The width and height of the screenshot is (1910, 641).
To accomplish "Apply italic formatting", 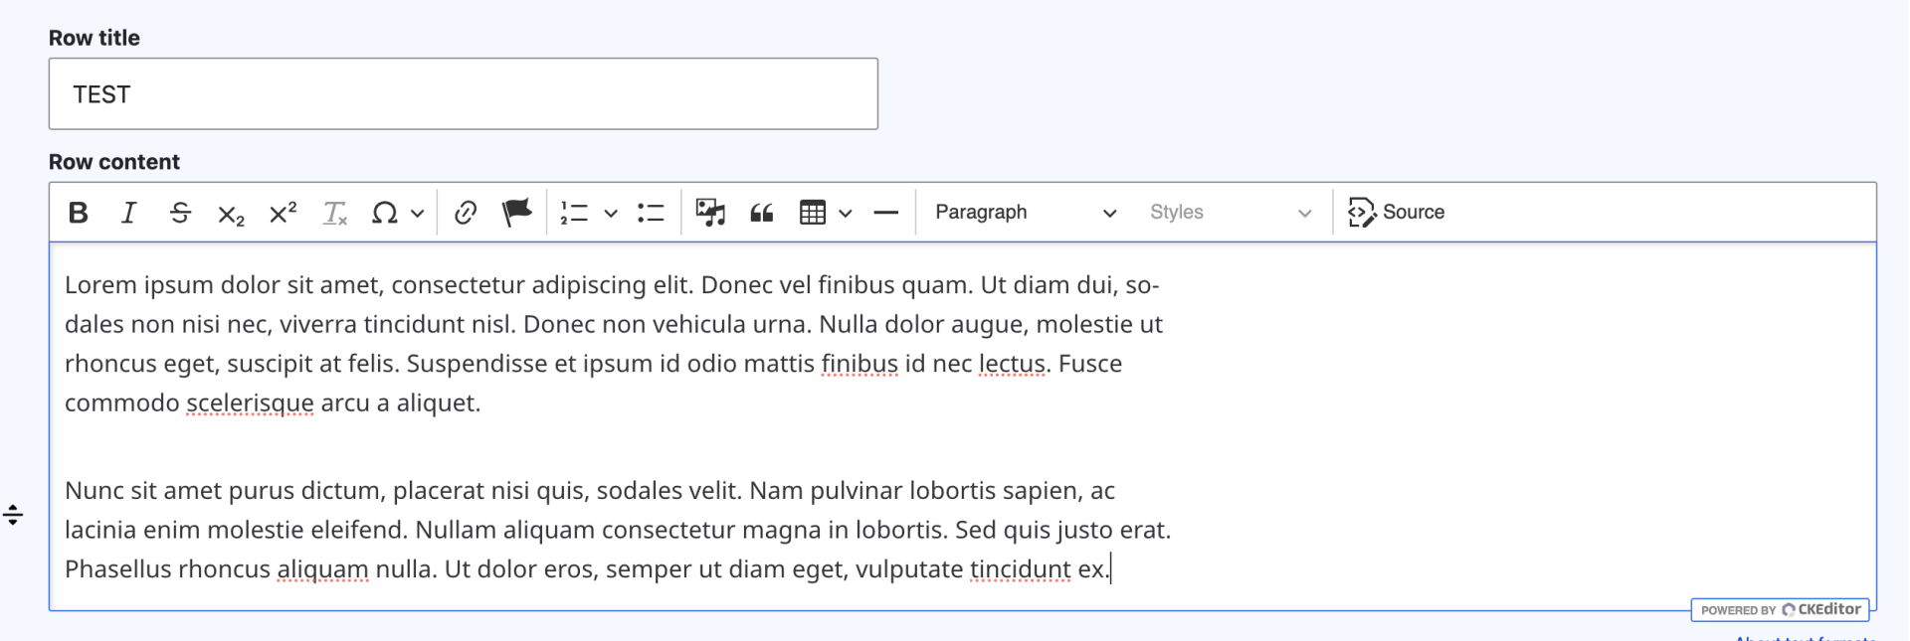I will click(x=128, y=213).
